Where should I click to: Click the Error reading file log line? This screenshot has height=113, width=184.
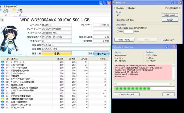coord(135,65)
